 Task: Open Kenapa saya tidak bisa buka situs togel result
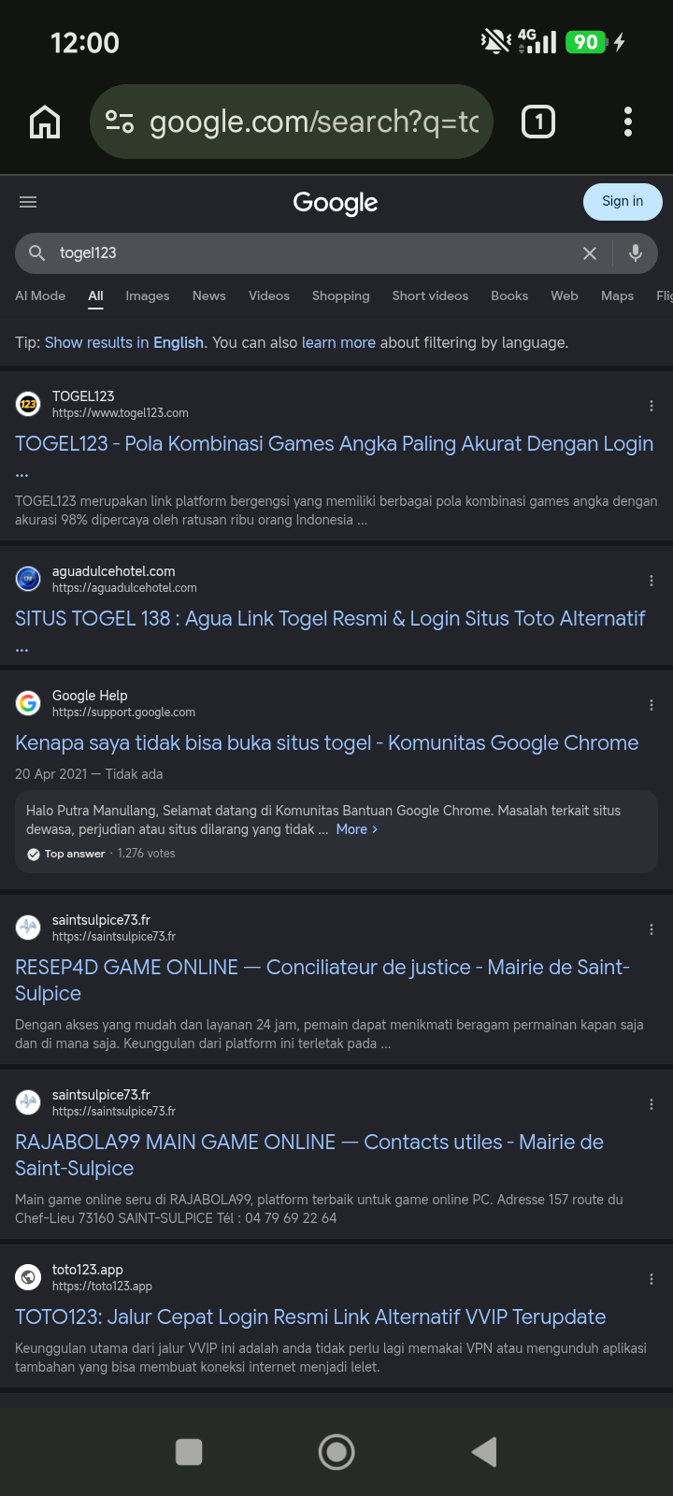pyautogui.click(x=327, y=743)
